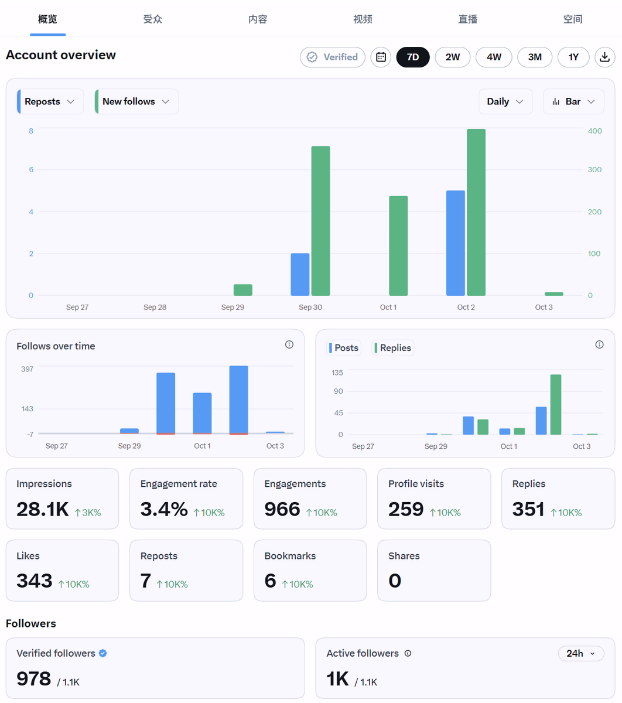Show info for Follows over time chart
The image size is (622, 703).
[x=289, y=344]
